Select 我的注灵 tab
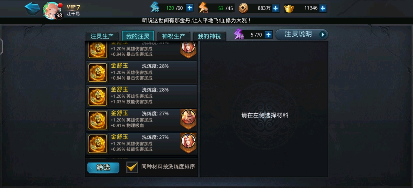Image resolution: width=413 pixels, height=188 pixels. (x=138, y=36)
